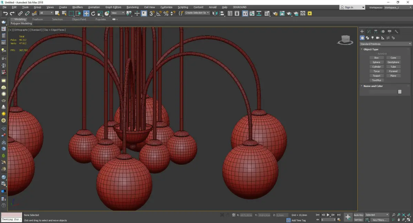The width and height of the screenshot is (413, 223).
Task: Select the Move tool in toolbar
Action: (86, 13)
